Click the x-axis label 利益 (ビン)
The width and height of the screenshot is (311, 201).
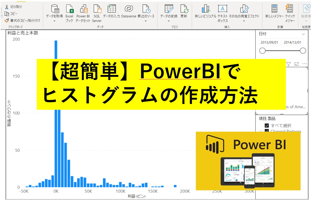(137, 196)
